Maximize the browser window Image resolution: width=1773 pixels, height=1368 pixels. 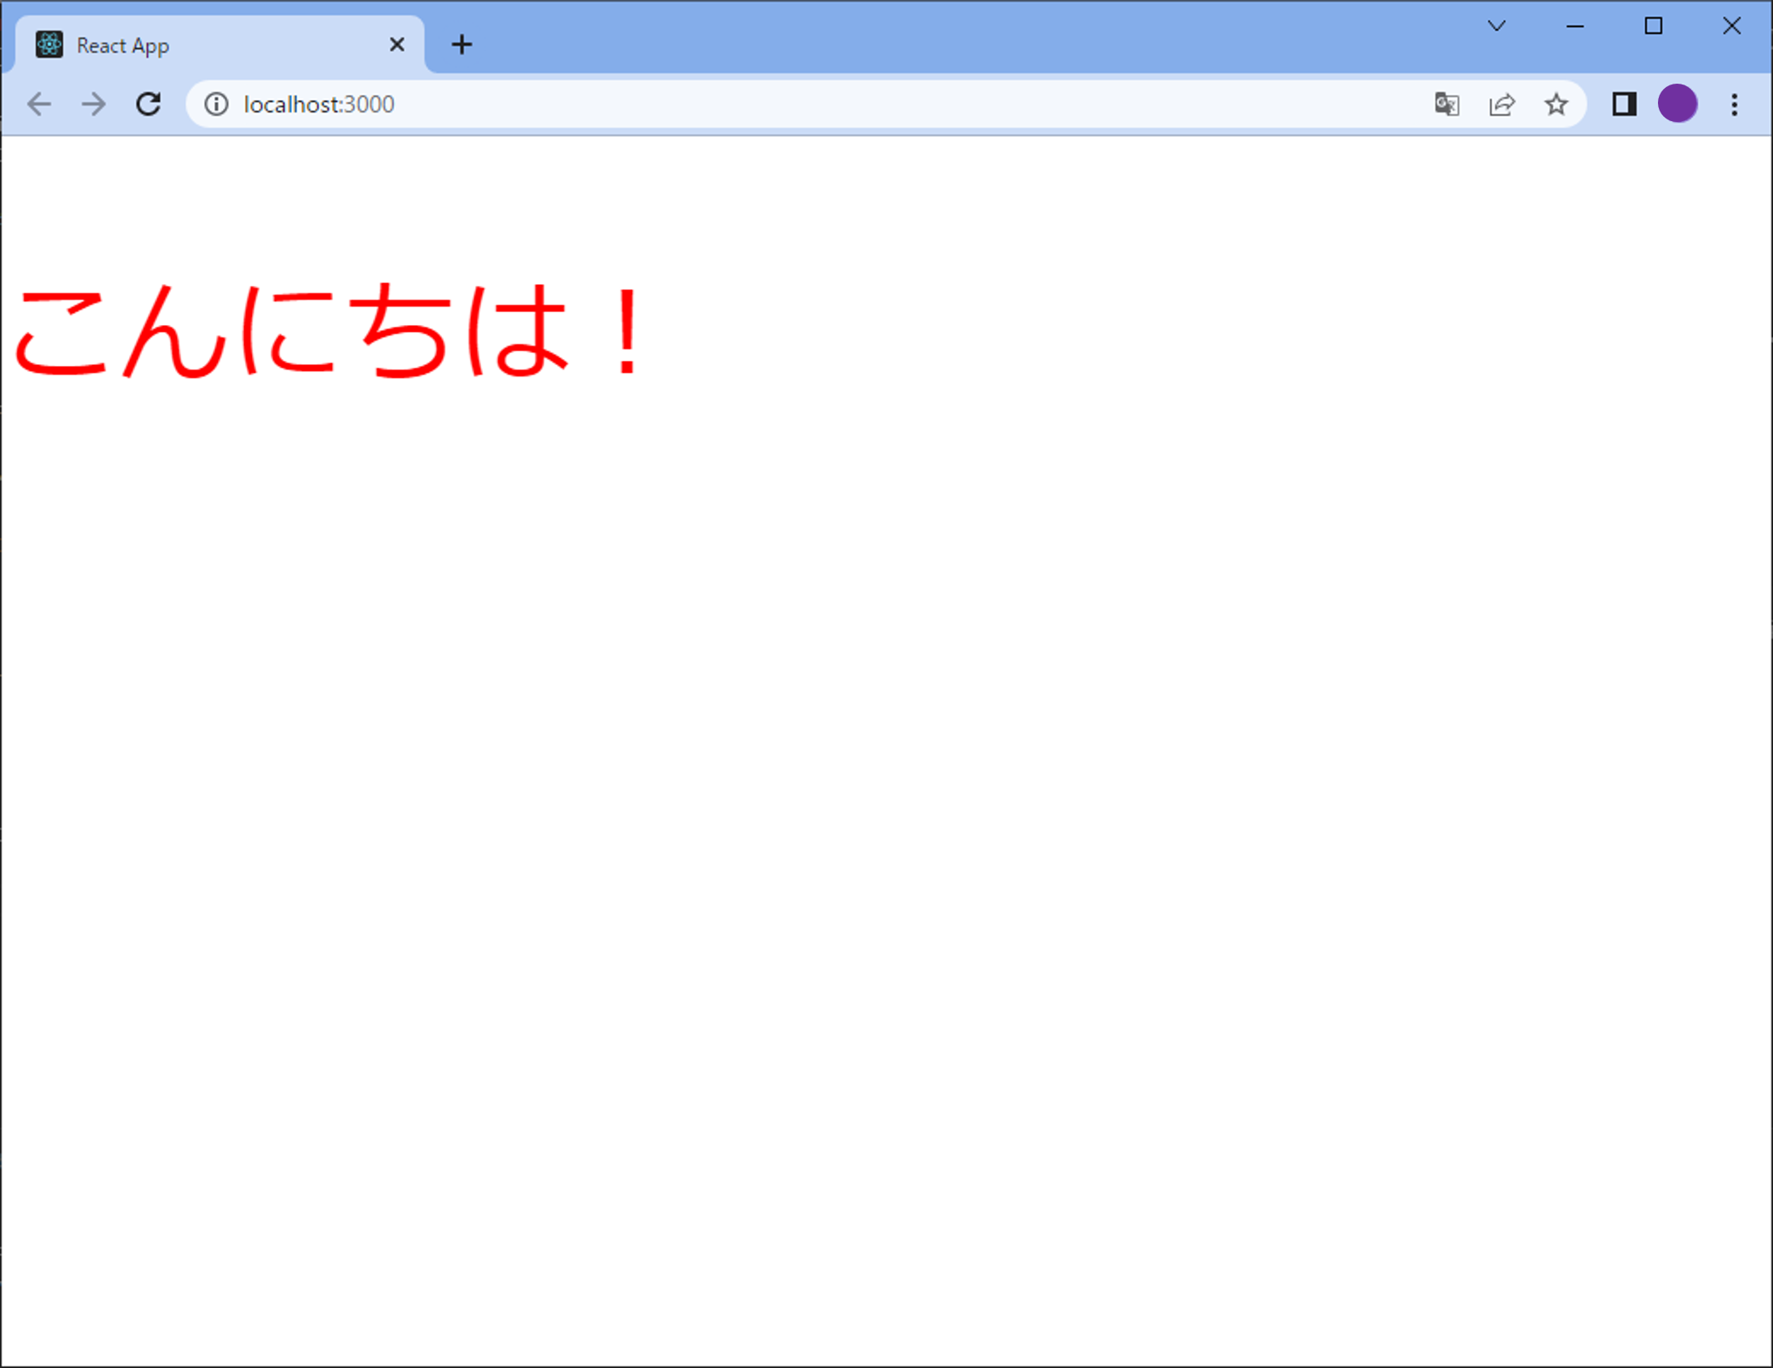1654,26
